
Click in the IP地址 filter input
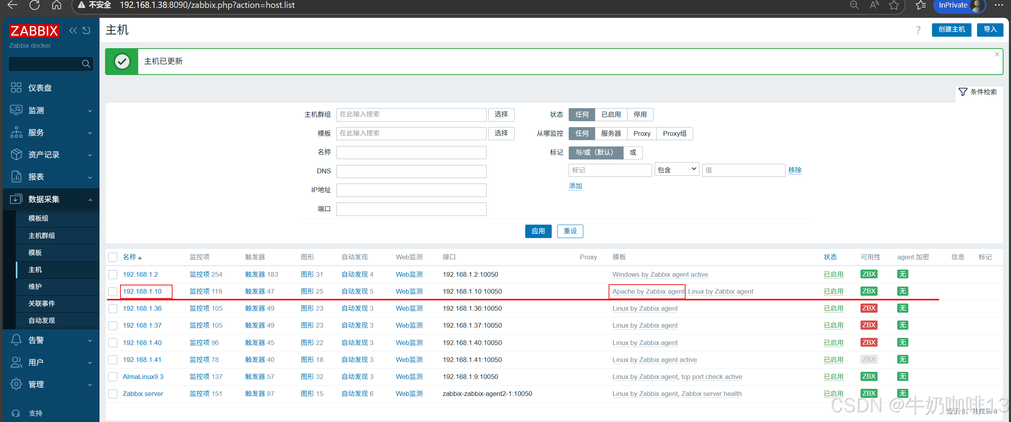tap(411, 190)
